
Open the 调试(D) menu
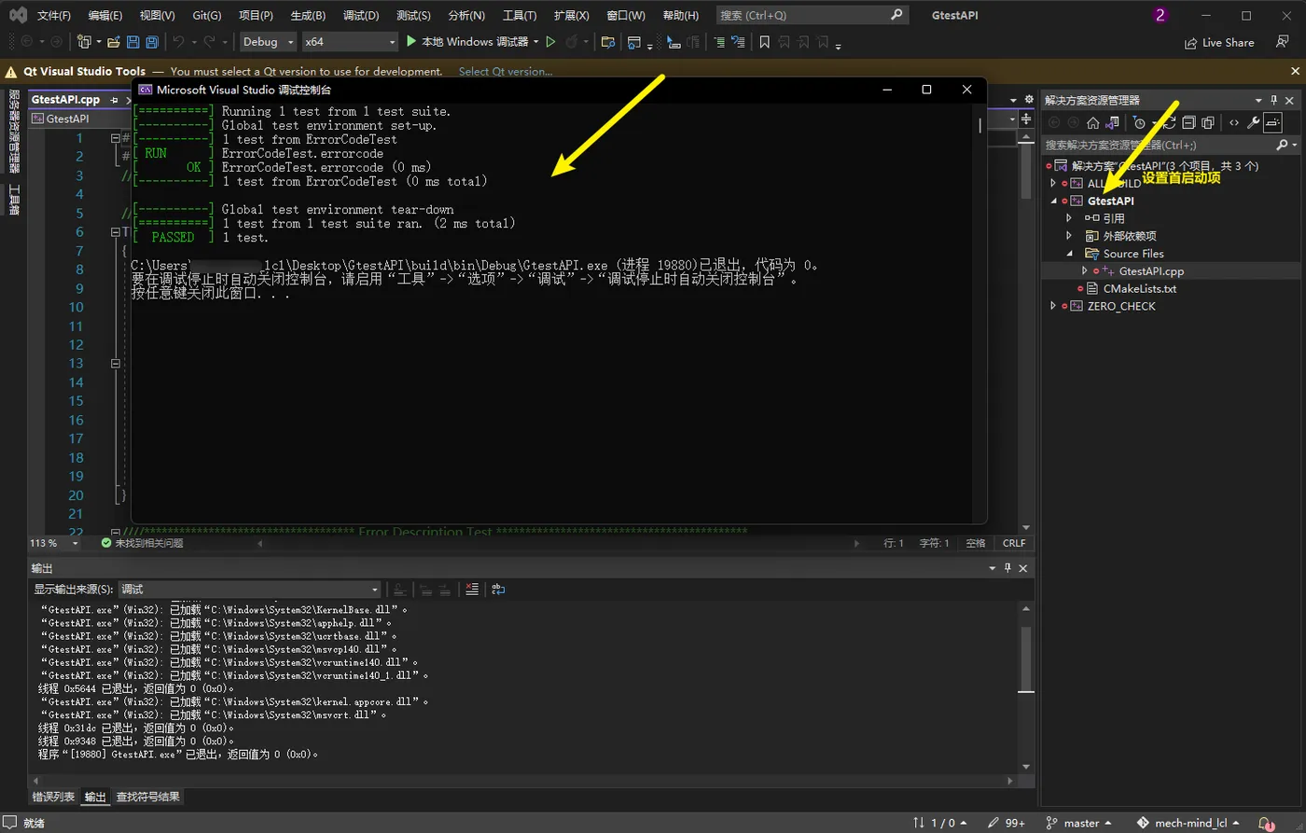click(x=361, y=16)
